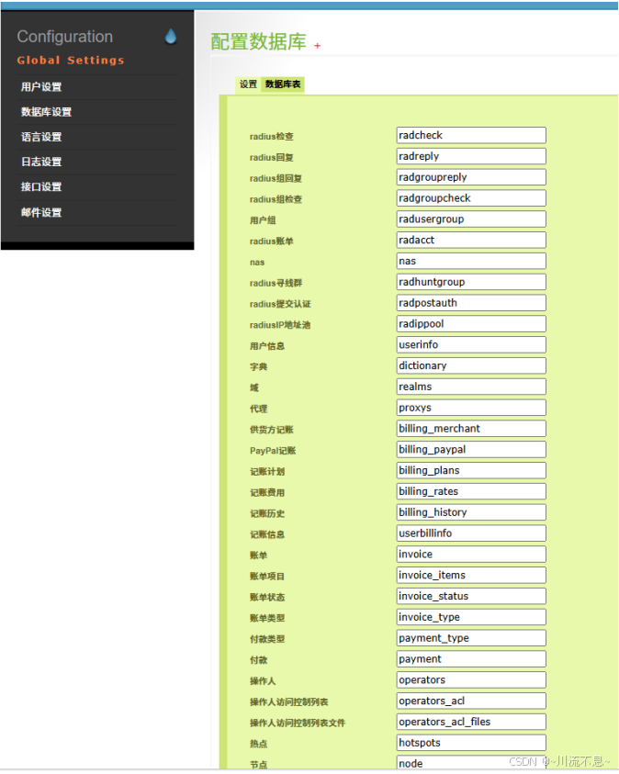This screenshot has width=619, height=774.
Task: Click the invoice_type input field
Action: pyautogui.click(x=471, y=617)
